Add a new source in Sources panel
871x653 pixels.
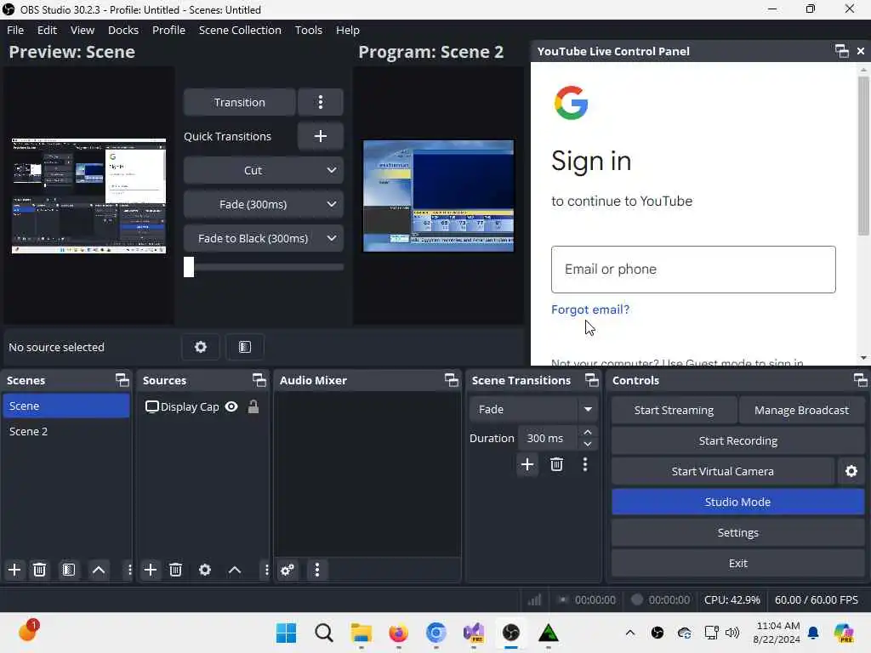(150, 570)
